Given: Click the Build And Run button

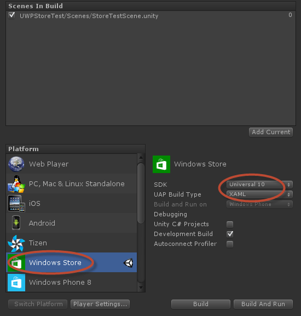Looking at the screenshot, I should (x=263, y=304).
